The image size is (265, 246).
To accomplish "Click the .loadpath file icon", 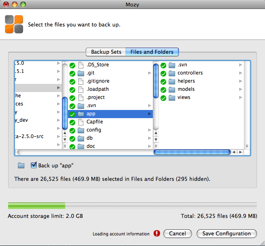I will tap(81, 89).
